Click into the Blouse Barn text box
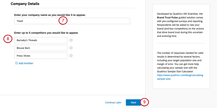 tap(41, 48)
